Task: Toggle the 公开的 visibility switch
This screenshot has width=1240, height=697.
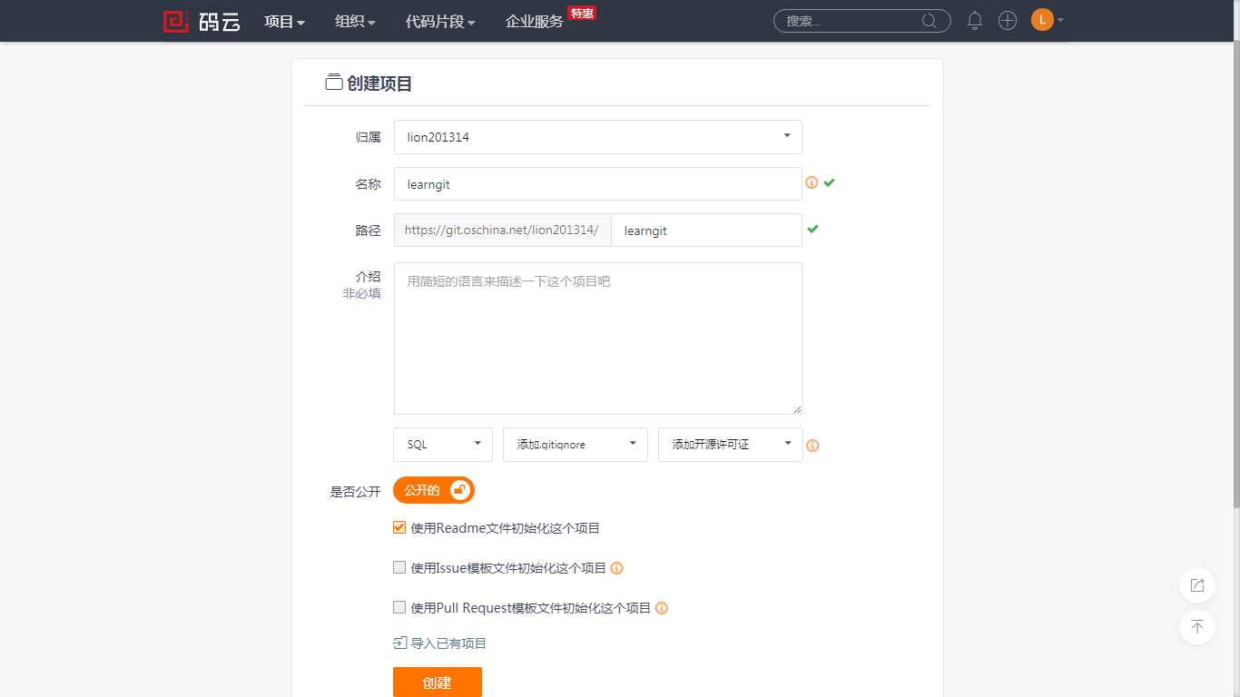Action: point(434,490)
